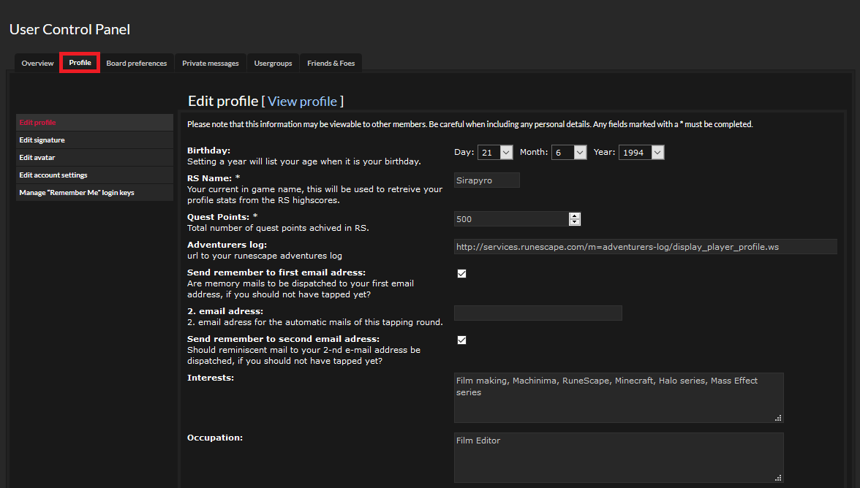The width and height of the screenshot is (860, 488).
Task: Toggle Send remember to second email checkbox
Action: click(x=462, y=340)
